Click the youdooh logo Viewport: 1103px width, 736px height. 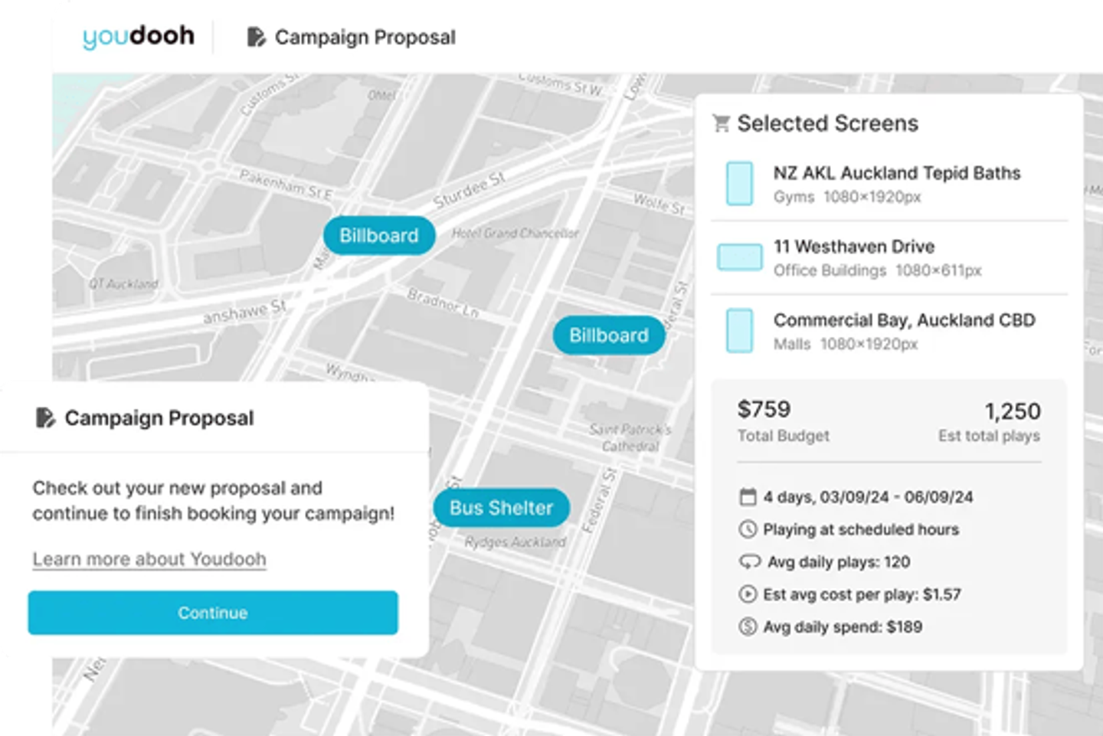tap(139, 36)
